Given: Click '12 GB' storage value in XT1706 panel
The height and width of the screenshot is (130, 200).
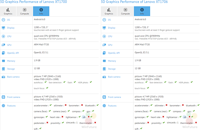Looking at the screenshot, I should pyautogui.click(x=138, y=68).
